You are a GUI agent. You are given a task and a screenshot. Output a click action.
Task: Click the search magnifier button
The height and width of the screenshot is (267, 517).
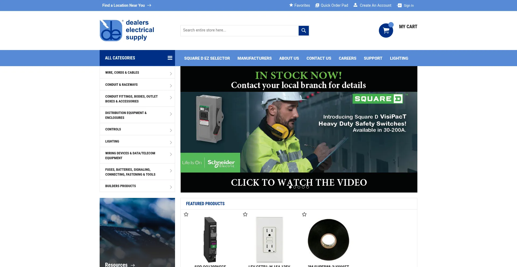pyautogui.click(x=303, y=30)
